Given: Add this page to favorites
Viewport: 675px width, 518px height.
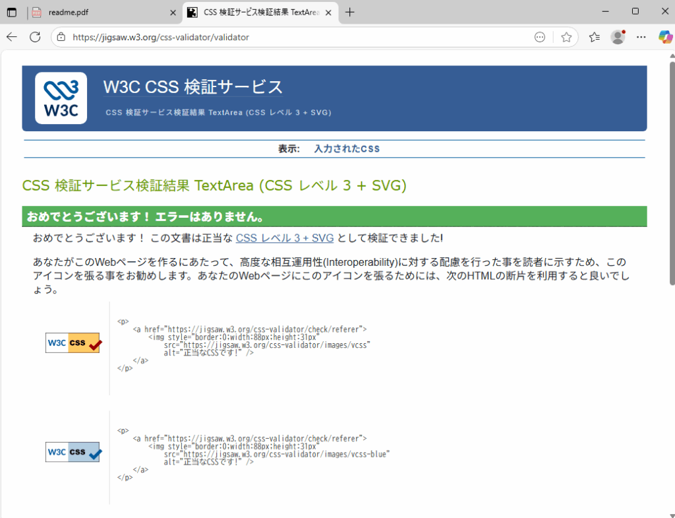Looking at the screenshot, I should [566, 38].
